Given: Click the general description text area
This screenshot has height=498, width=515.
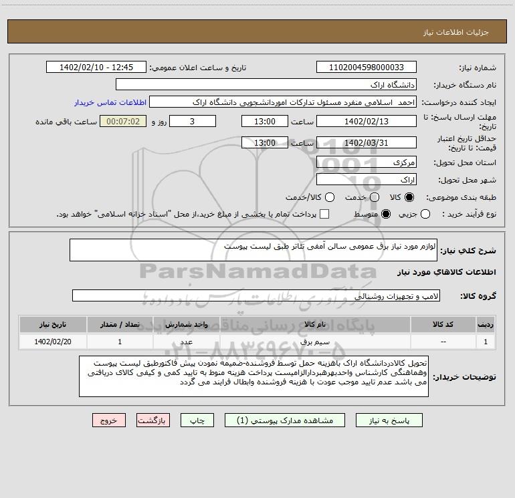Looking at the screenshot, I should coord(253,250).
